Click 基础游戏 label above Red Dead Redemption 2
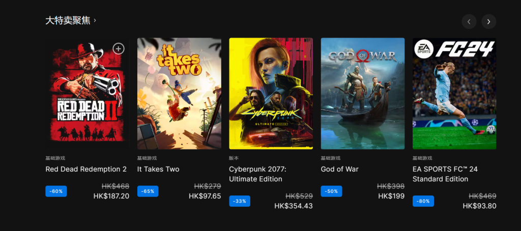 point(55,158)
